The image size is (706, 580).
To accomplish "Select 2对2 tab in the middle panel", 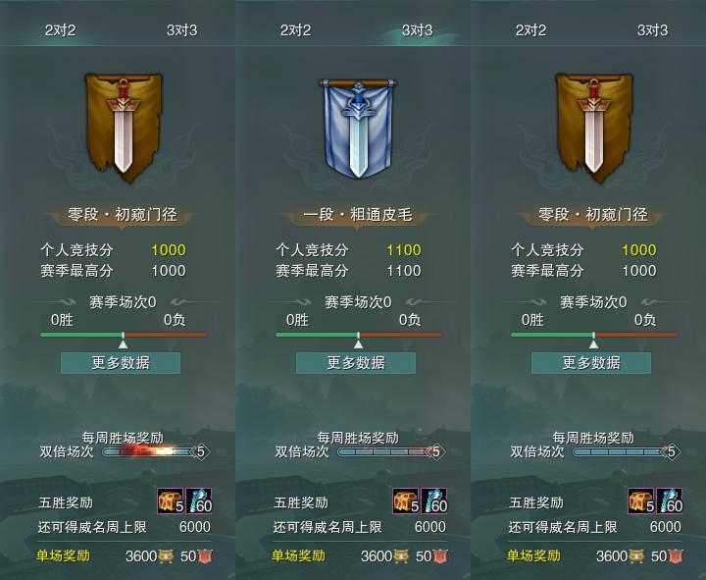I will pyautogui.click(x=295, y=30).
